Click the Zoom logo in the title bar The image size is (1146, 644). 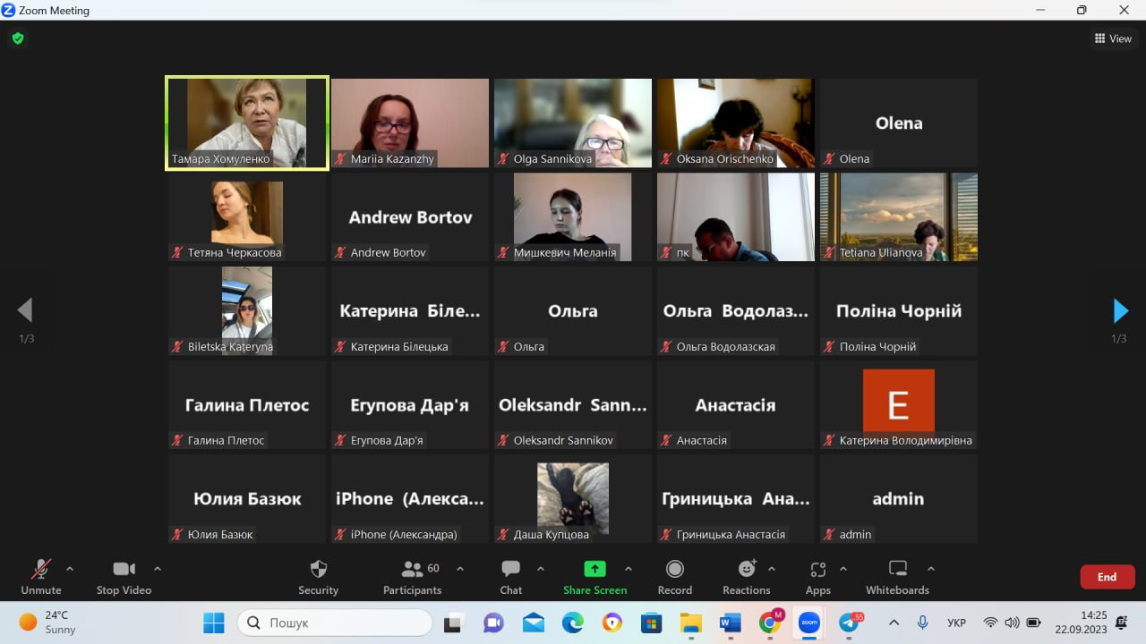pos(9,10)
